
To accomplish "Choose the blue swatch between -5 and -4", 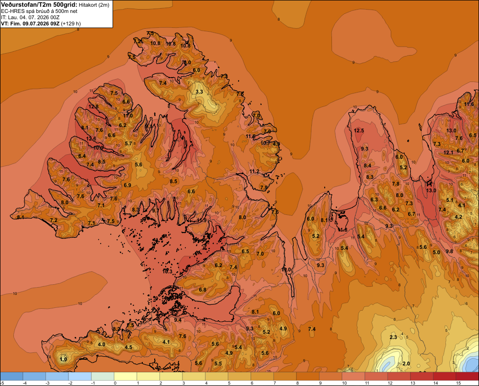I will pos(11,376).
